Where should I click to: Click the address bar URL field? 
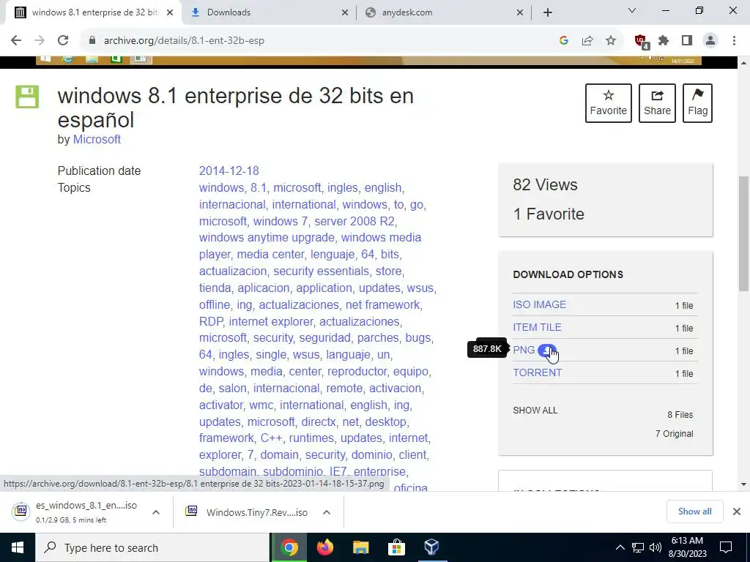[x=316, y=41]
